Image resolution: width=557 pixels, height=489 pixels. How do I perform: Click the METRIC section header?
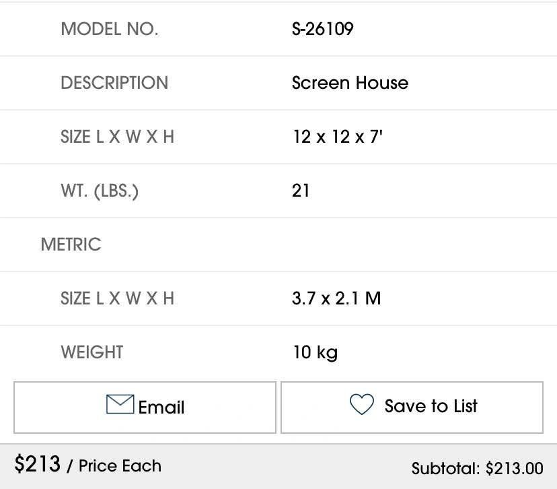click(x=71, y=244)
